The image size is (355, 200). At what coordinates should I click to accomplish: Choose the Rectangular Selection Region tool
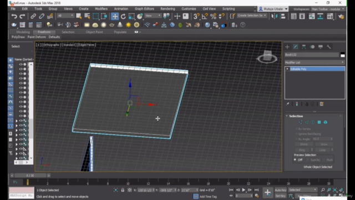click(x=95, y=16)
